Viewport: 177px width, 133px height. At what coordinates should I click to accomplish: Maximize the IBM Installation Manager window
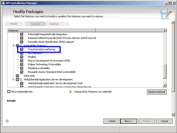(x=170, y=3)
